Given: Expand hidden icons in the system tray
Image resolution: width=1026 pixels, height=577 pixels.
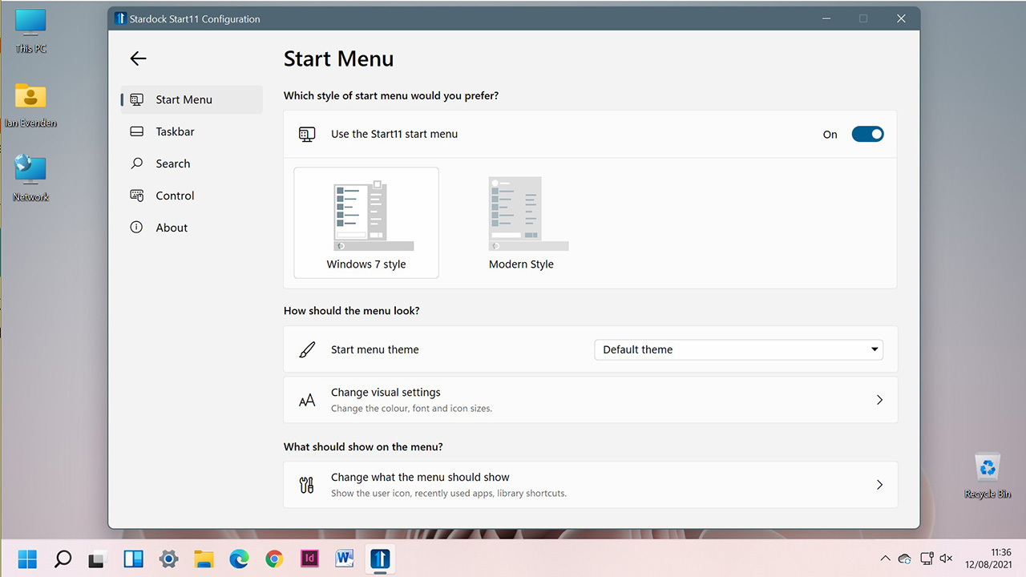Looking at the screenshot, I should pyautogui.click(x=885, y=559).
